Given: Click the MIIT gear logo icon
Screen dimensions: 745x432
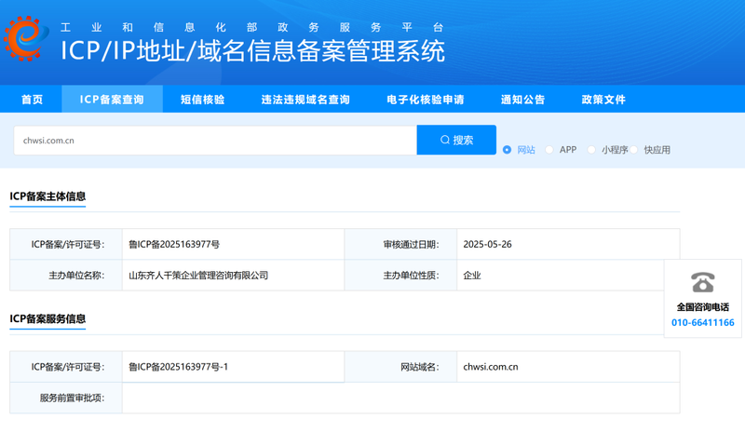Looking at the screenshot, I should (x=29, y=40).
